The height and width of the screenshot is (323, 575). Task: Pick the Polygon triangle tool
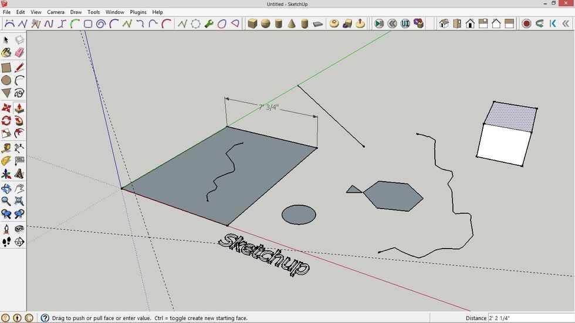(x=6, y=93)
